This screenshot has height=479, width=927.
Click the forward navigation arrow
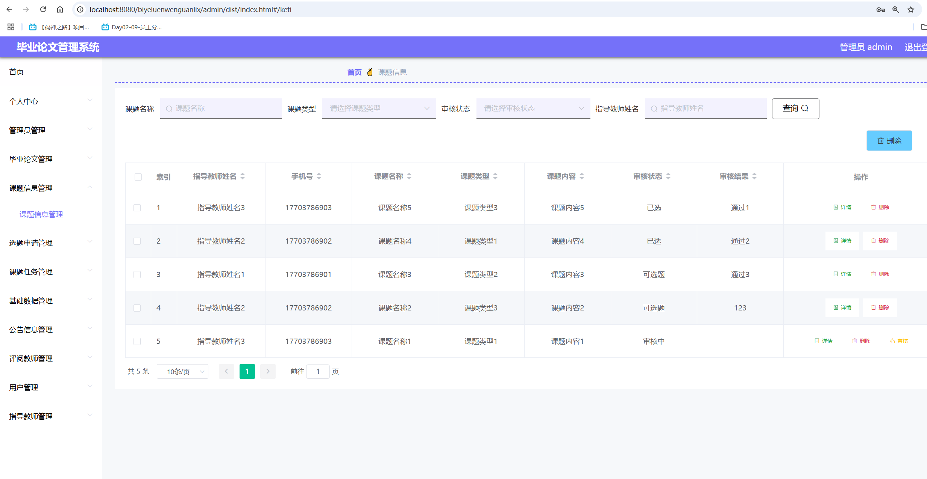pos(26,9)
